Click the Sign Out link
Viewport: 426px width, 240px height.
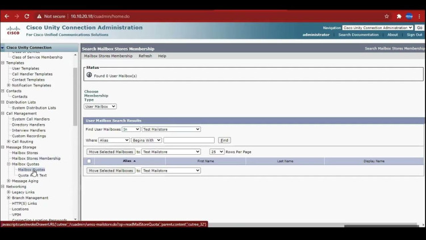(414, 35)
